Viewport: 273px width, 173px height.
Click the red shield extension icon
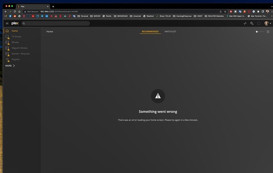click(231, 11)
